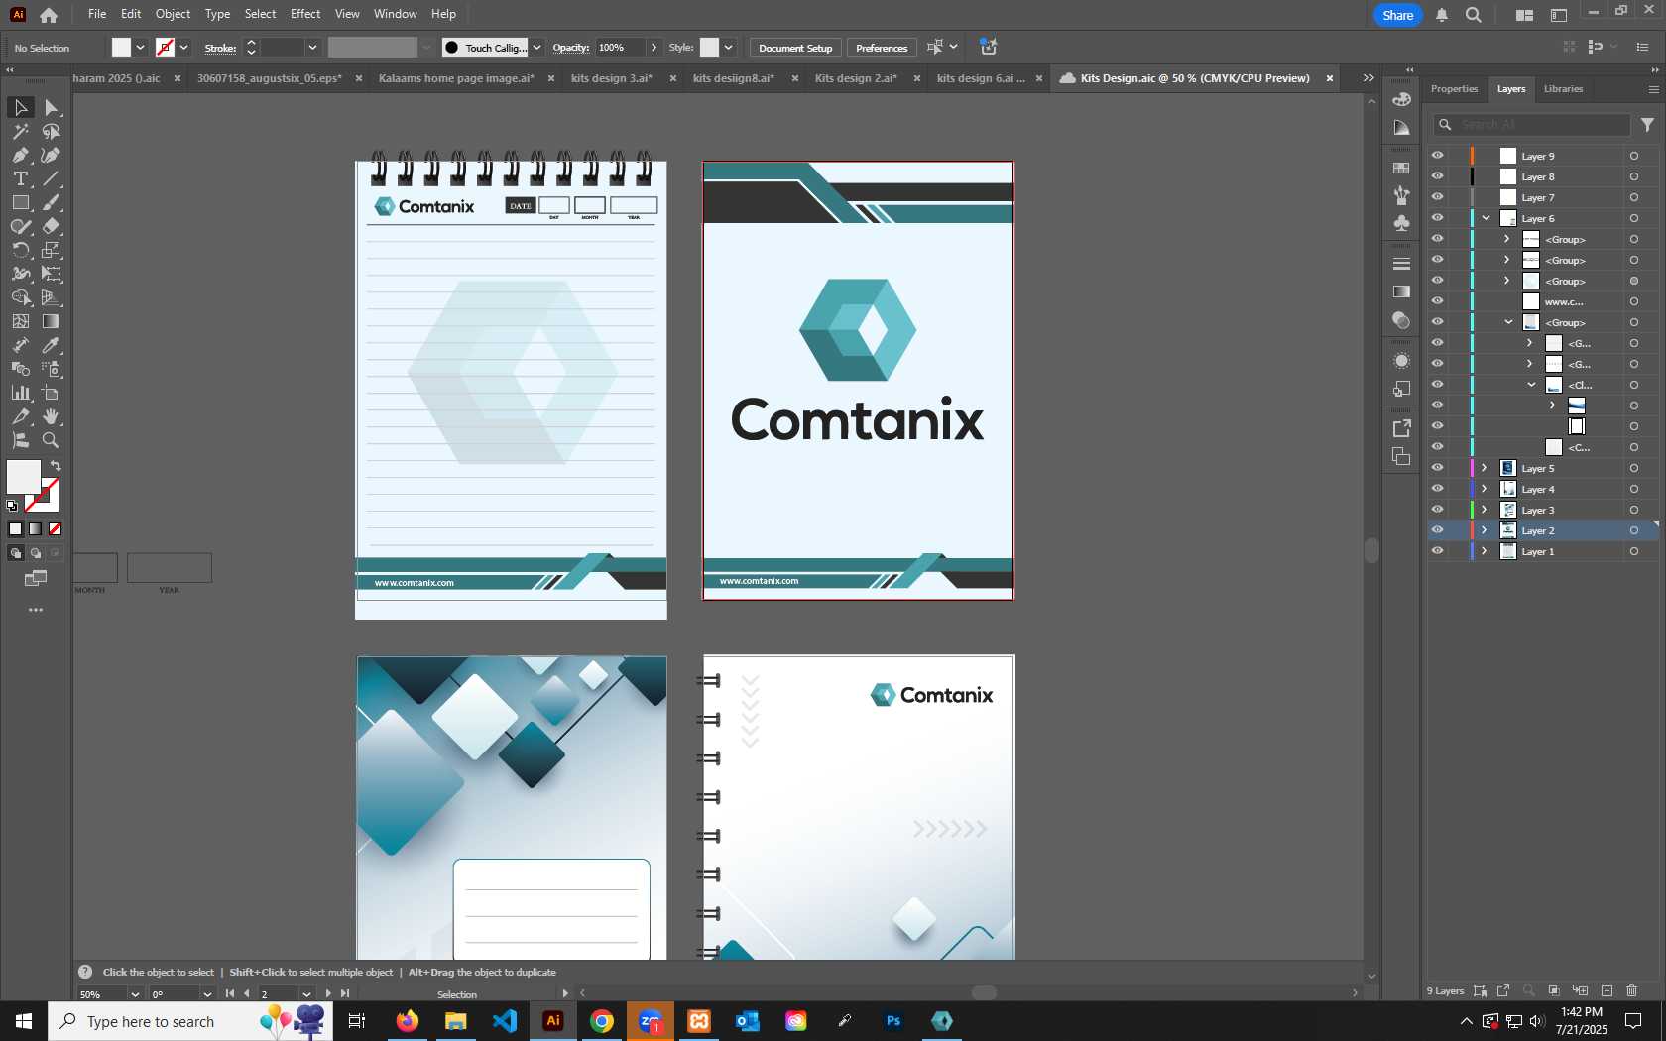This screenshot has width=1666, height=1041.
Task: Select the Rectangle tool
Action: tap(20, 202)
